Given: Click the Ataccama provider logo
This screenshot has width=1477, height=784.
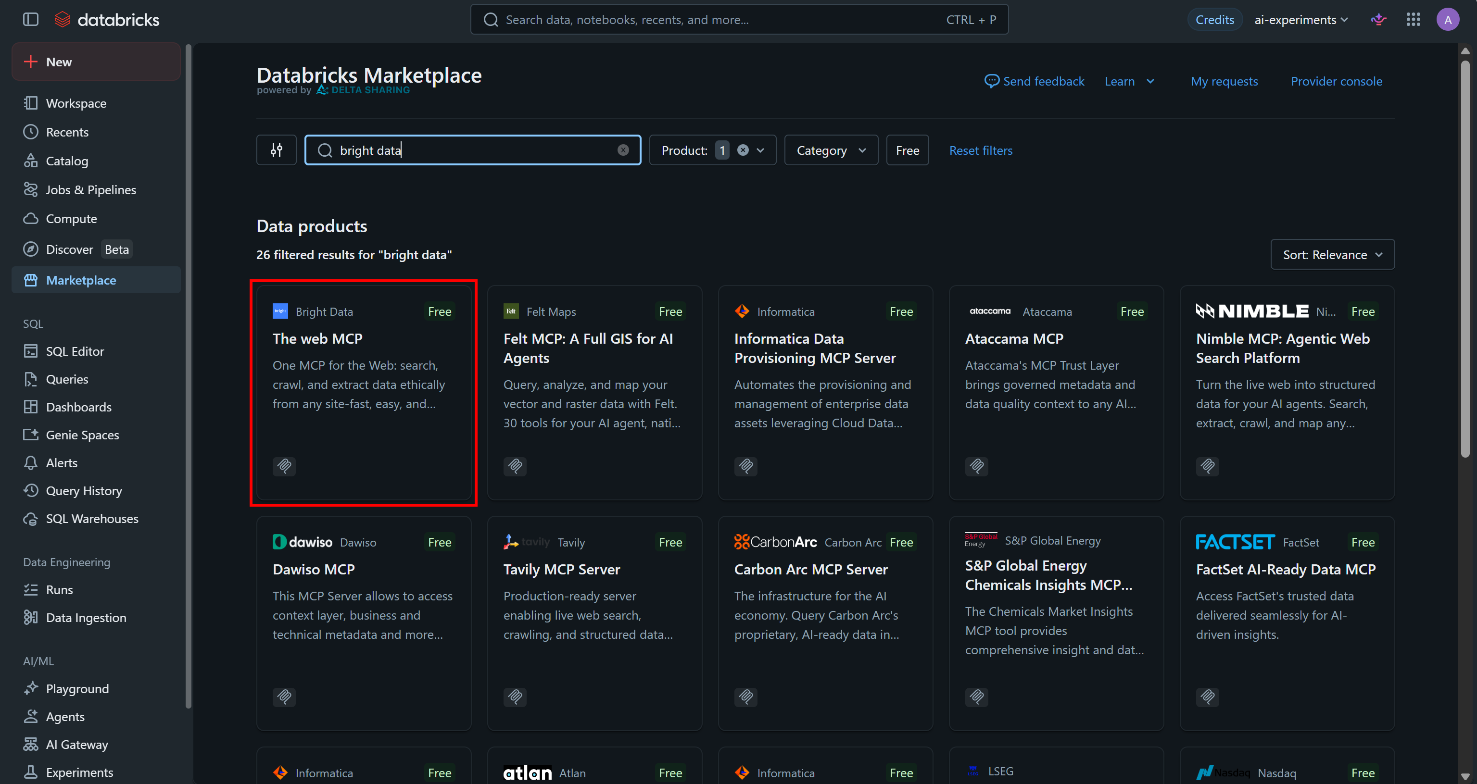Looking at the screenshot, I should [990, 311].
